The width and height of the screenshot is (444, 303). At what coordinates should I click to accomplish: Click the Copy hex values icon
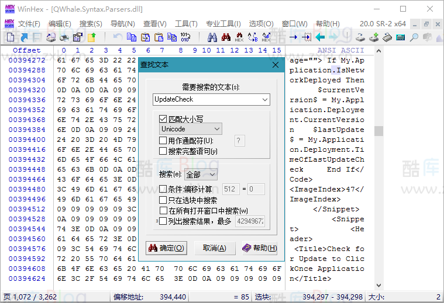click(x=172, y=37)
